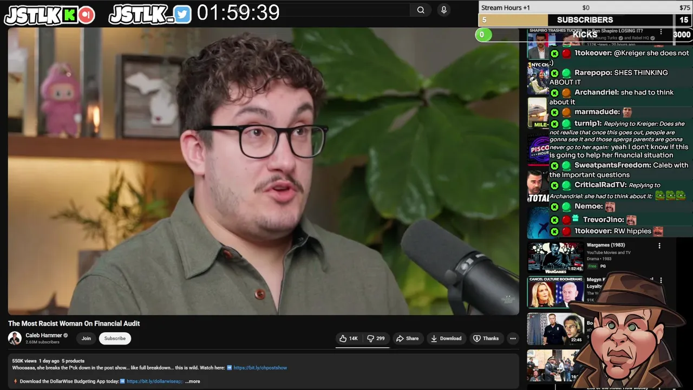Click the red badge beside TrevorJino
Screen dimensions: 693x390
click(x=566, y=220)
